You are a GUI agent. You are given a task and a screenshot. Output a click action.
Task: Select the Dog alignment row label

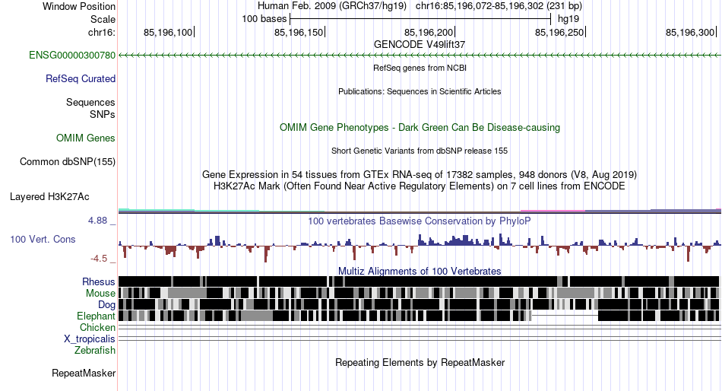tap(106, 305)
